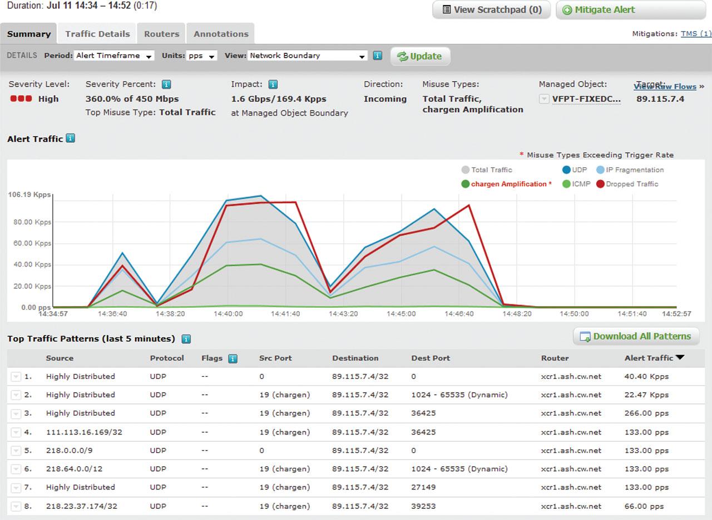Open the TMS (1) mitigations link

[695, 34]
